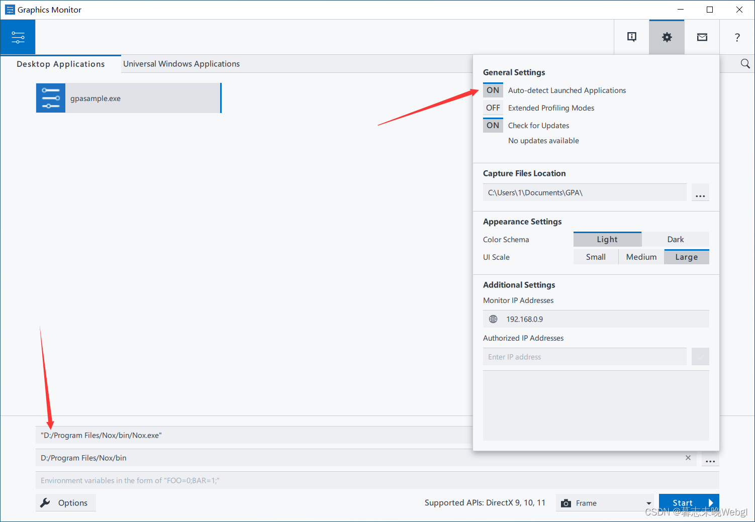Image resolution: width=755 pixels, height=522 pixels.
Task: Open the Frame capture mode dropdown
Action: pyautogui.click(x=605, y=503)
